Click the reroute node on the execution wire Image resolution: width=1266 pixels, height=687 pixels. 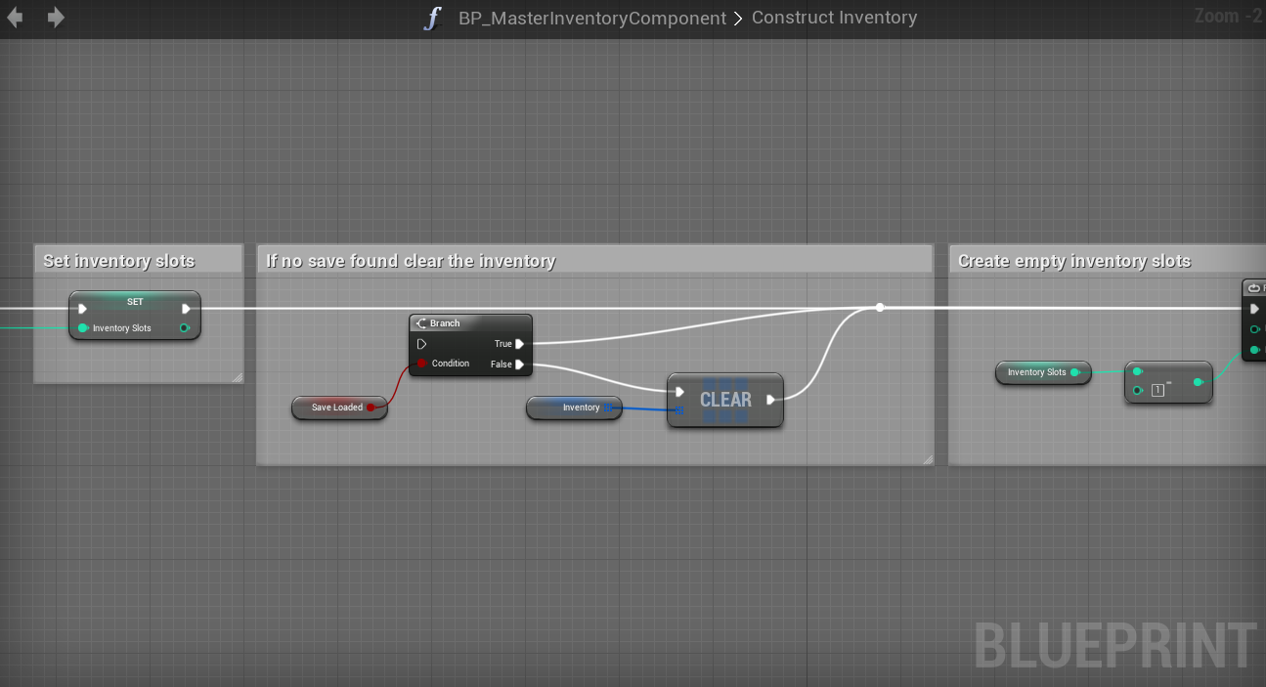880,308
